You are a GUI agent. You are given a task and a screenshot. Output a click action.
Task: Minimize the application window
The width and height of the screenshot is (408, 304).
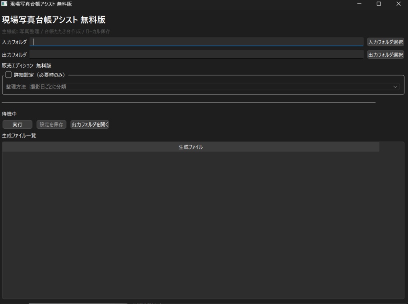tap(359, 4)
